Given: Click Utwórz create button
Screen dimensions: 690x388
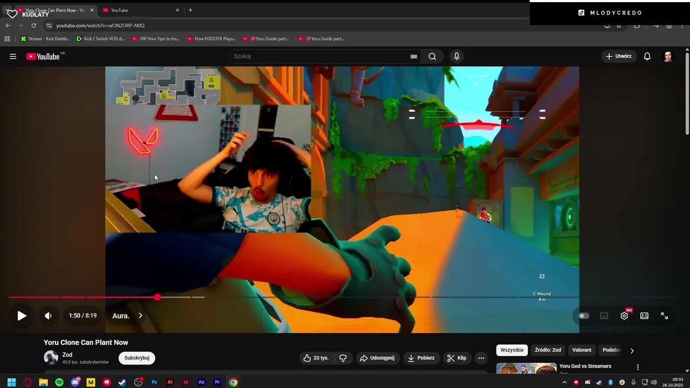Looking at the screenshot, I should pyautogui.click(x=619, y=57).
